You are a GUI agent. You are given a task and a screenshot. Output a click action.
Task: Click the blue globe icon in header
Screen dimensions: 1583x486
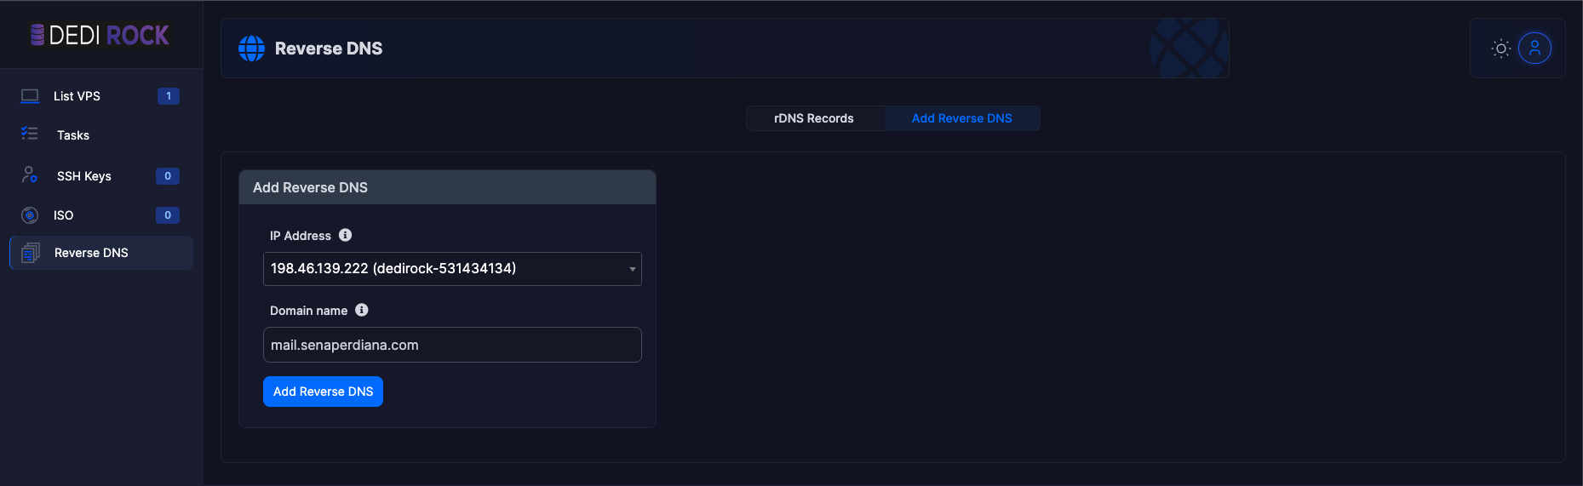pos(251,49)
